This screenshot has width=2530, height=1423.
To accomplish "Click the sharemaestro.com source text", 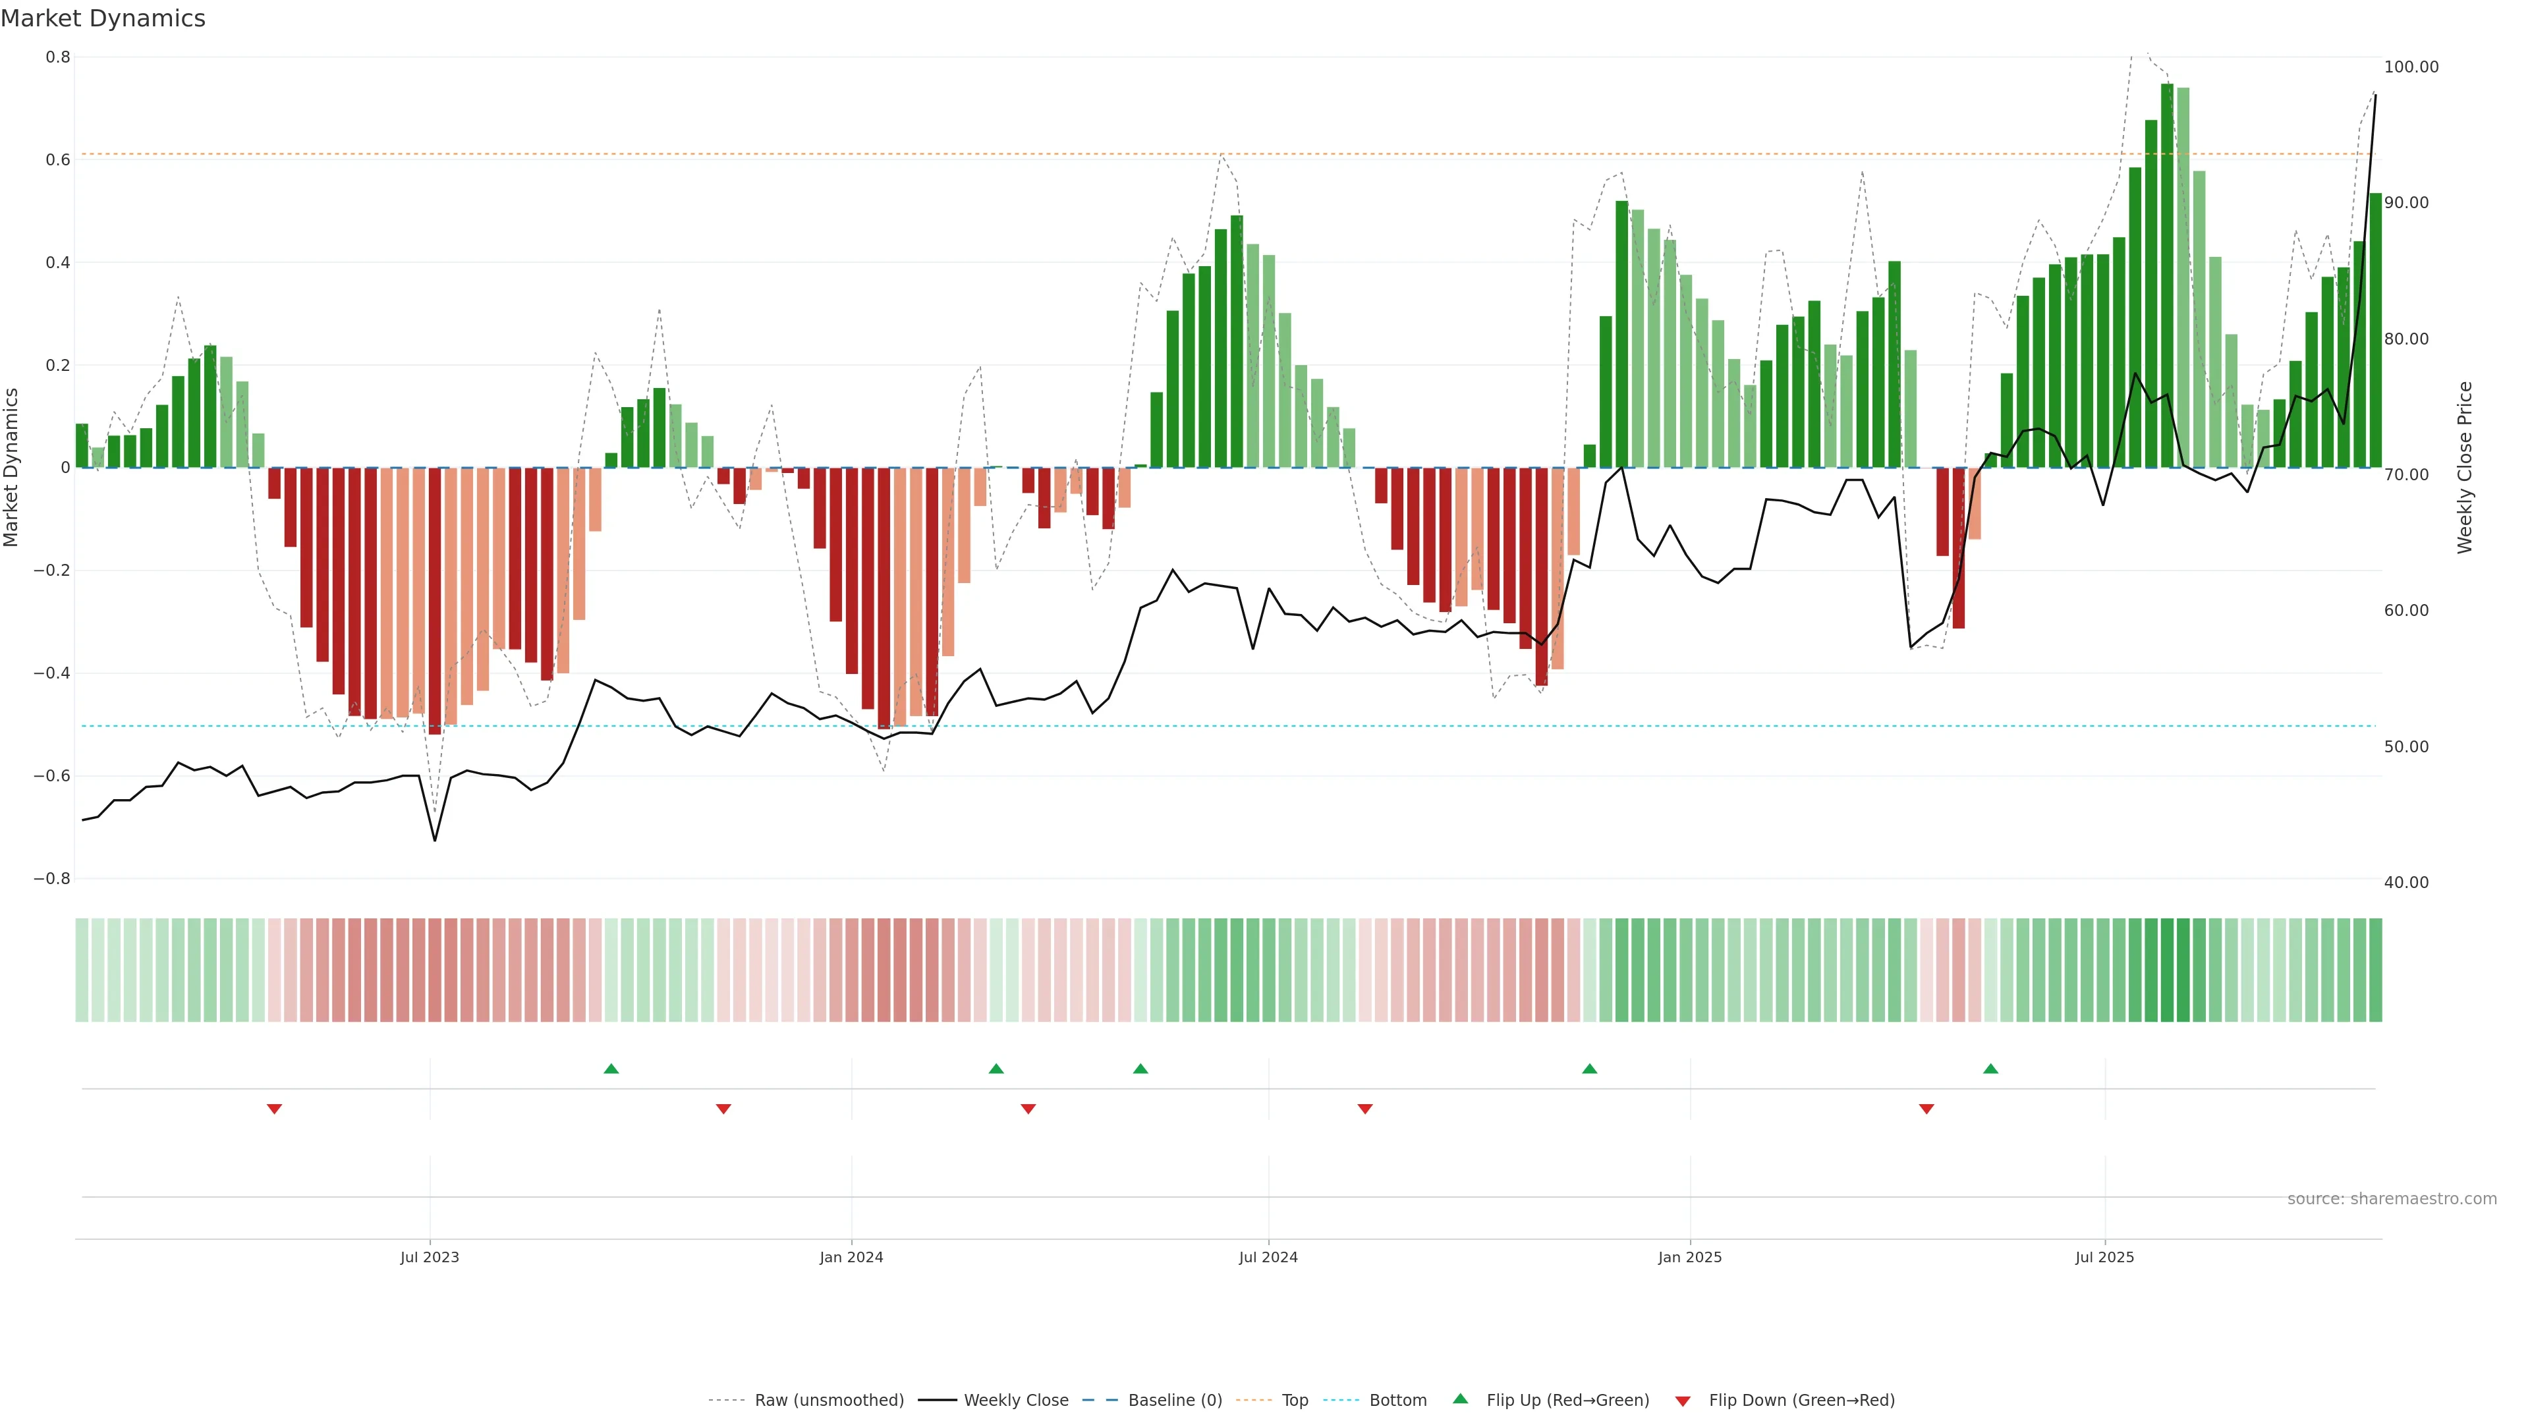I will [2392, 1199].
